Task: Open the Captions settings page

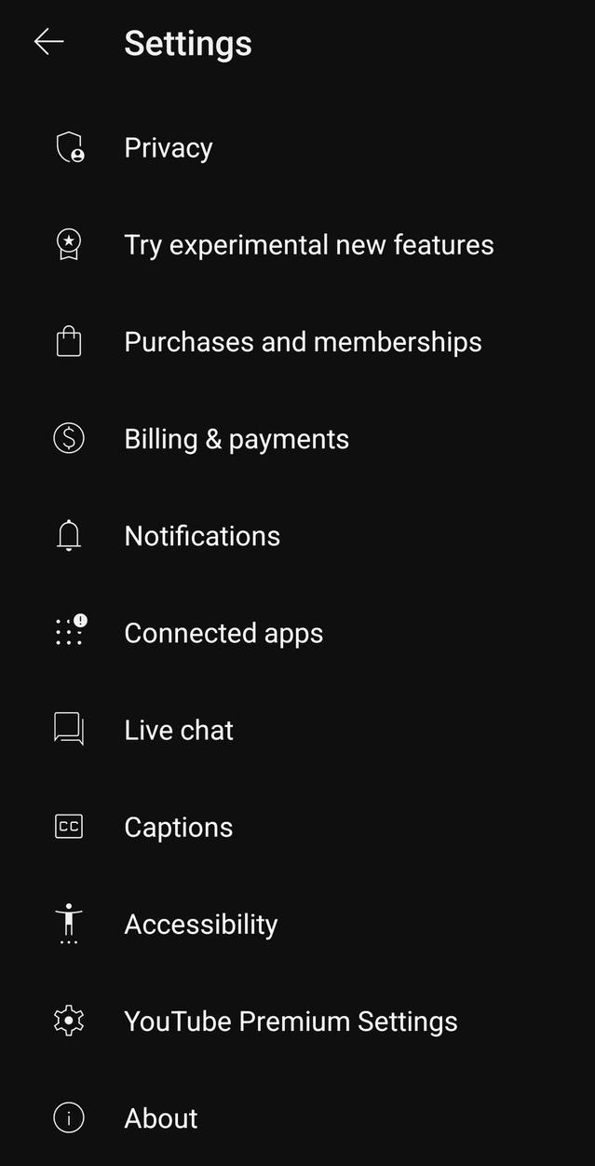Action: [x=178, y=827]
